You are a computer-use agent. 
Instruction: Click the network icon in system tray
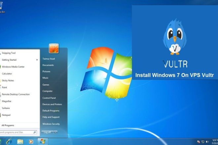203,142
